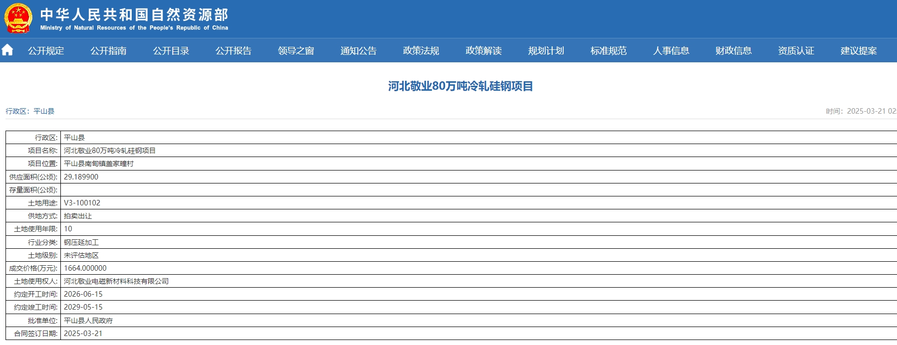
Task: Click the home icon in navigation bar
Action: pos(7,50)
